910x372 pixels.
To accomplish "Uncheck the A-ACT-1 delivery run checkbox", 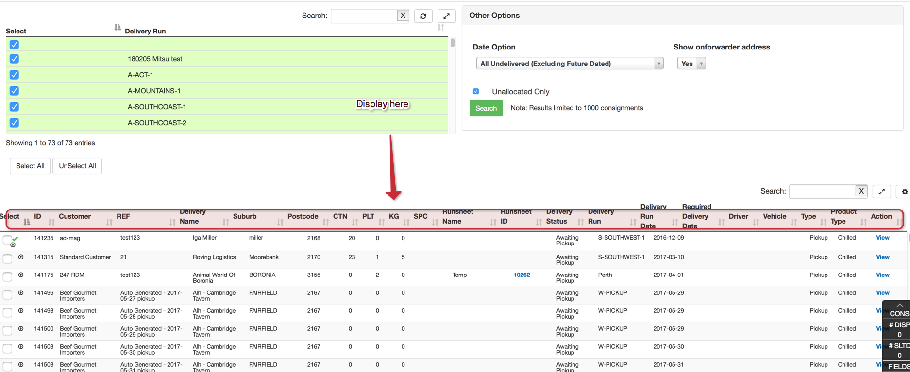I will click(x=14, y=75).
